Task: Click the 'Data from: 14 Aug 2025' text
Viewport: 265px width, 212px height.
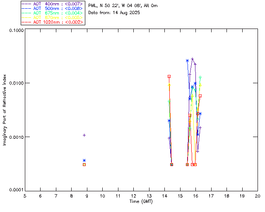Action: [114, 13]
